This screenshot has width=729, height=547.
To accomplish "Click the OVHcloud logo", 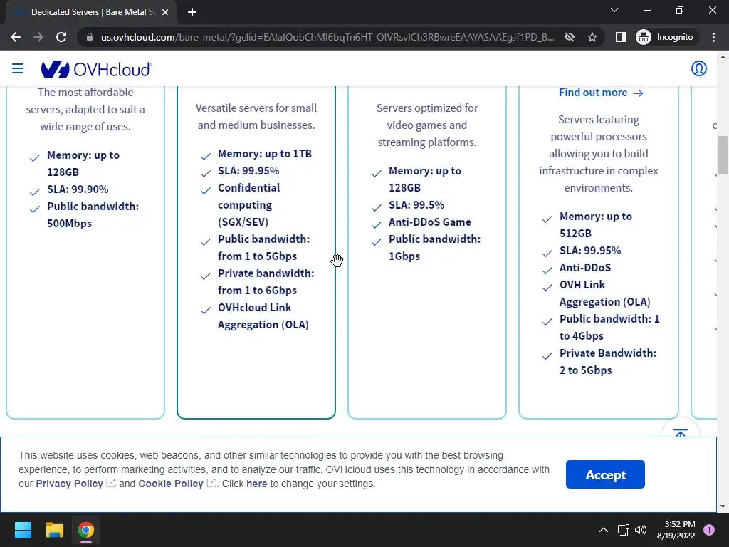I will tap(96, 69).
